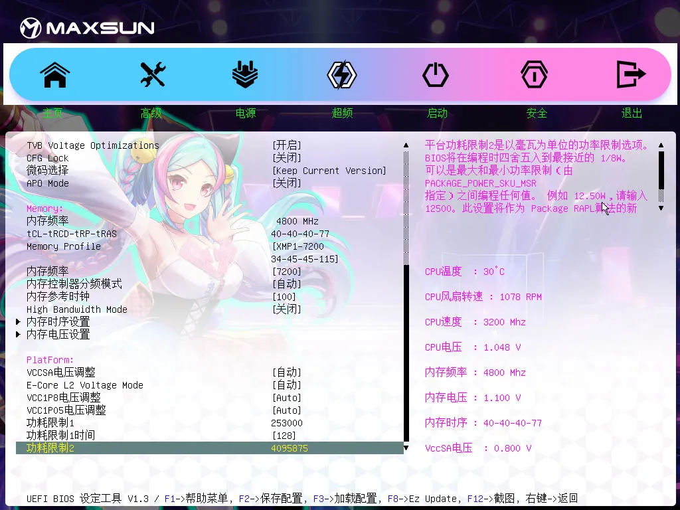Open E-Core L2 Voltage Mode [自动] dropdown
Viewport: 680px width, 510px height.
[x=286, y=384]
